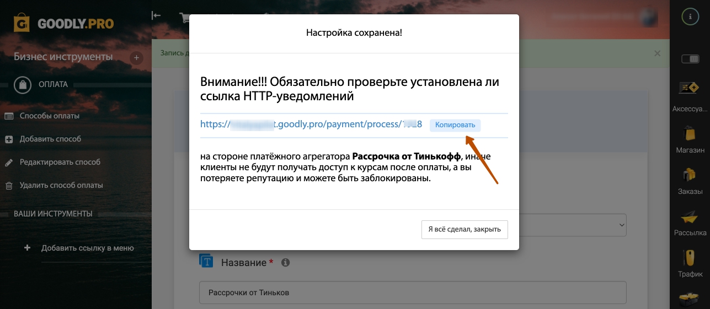Click the info icon next to Название
The height and width of the screenshot is (309, 710).
[x=285, y=263]
